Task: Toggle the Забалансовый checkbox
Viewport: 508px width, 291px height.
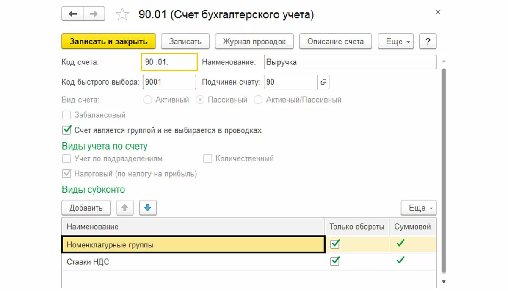Action: [66, 115]
